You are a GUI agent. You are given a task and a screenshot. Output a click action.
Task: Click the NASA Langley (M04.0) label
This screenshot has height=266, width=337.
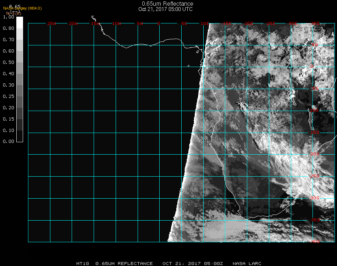tap(22, 8)
